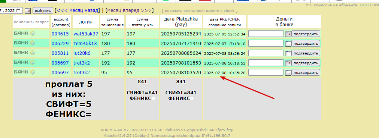
Task: Open account 005811 link
Action: tap(60, 53)
